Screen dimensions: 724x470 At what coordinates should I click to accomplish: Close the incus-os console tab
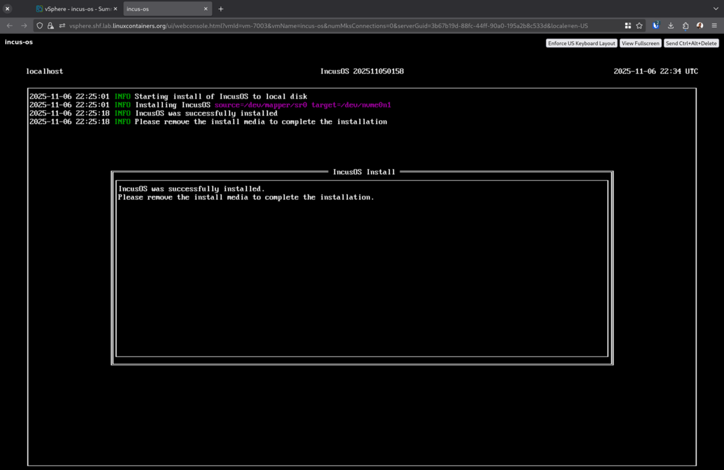(x=205, y=9)
